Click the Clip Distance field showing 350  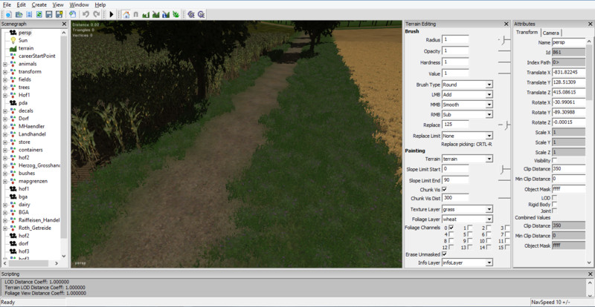(x=568, y=168)
